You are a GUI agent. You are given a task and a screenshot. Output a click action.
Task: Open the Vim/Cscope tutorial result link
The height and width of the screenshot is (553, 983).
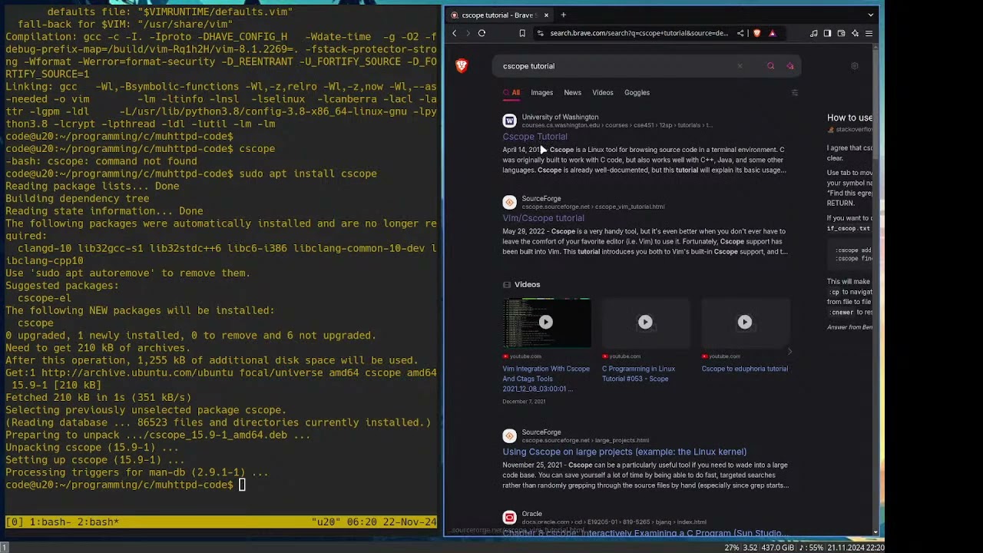click(x=543, y=218)
